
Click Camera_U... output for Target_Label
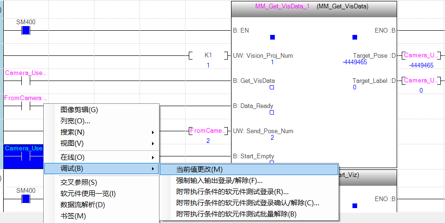tap(422, 81)
